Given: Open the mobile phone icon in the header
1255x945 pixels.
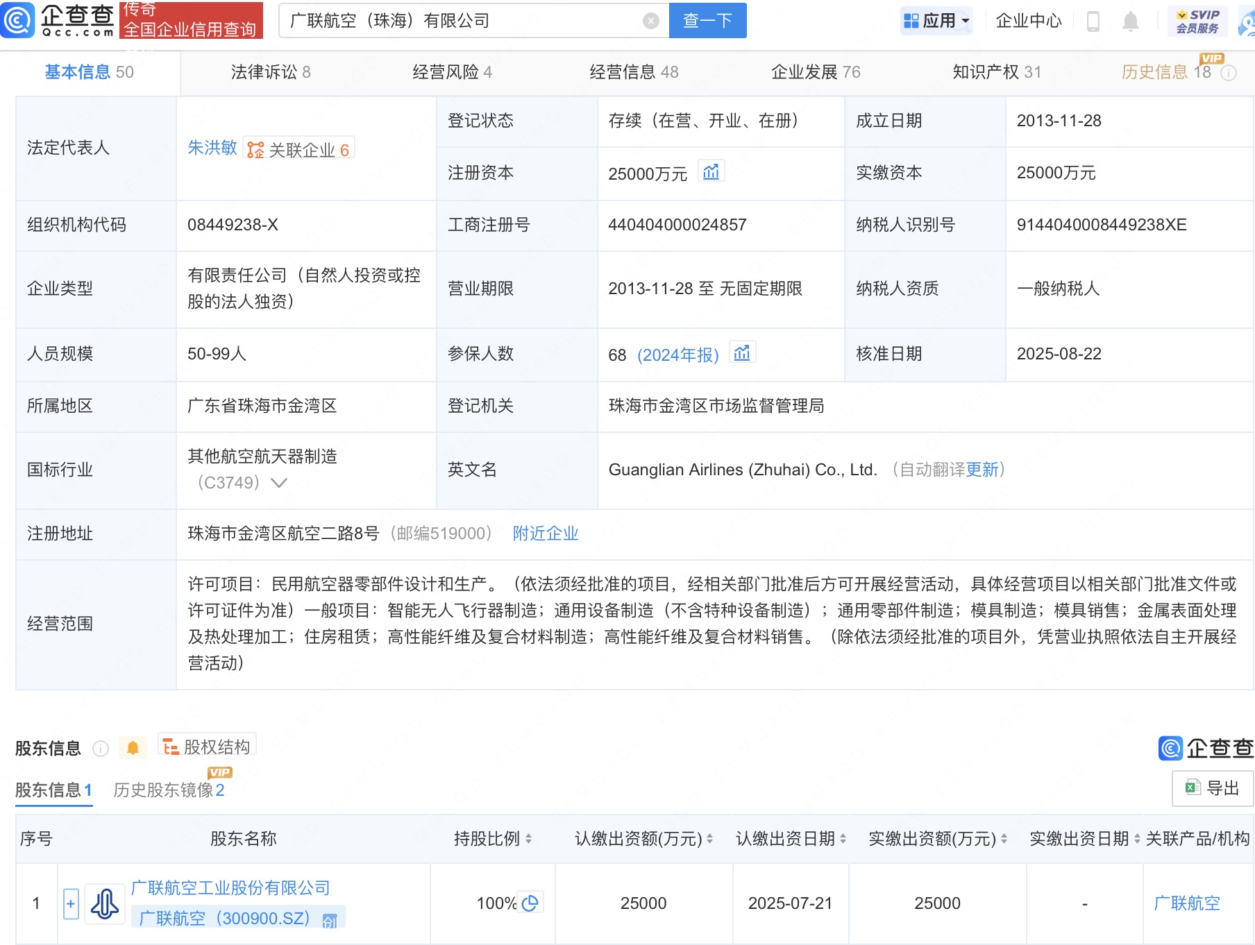Looking at the screenshot, I should (x=1093, y=22).
